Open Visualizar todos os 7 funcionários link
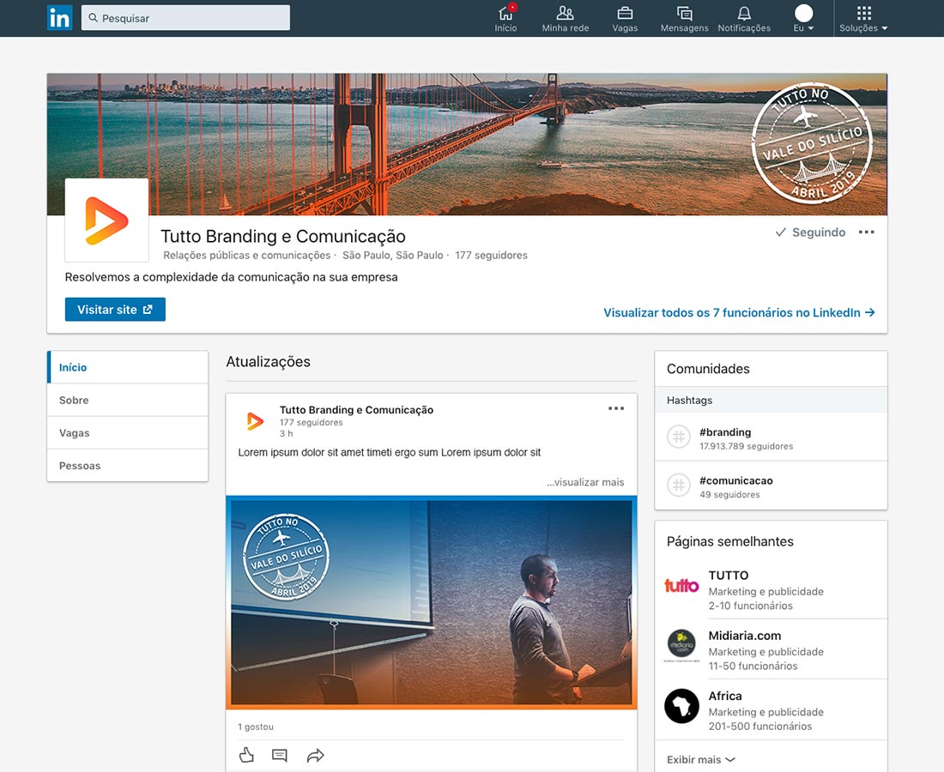 739,312
